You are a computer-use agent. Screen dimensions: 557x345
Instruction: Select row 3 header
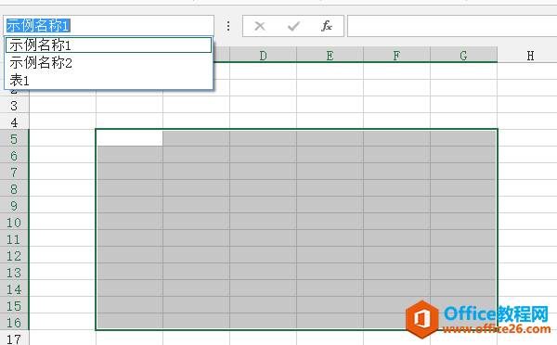click(x=14, y=106)
